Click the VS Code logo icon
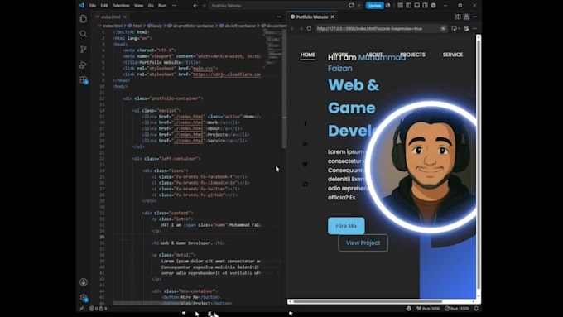This screenshot has width=563, height=317. [82, 6]
